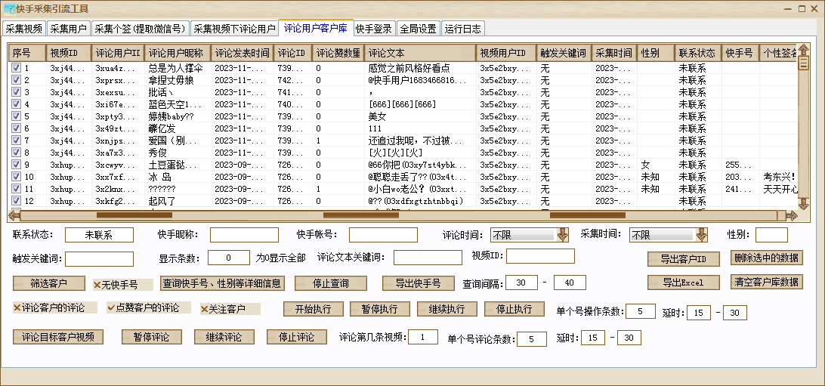The image size is (825, 386).
Task: Uncheck the checkbox for row 1
Action: click(x=16, y=68)
